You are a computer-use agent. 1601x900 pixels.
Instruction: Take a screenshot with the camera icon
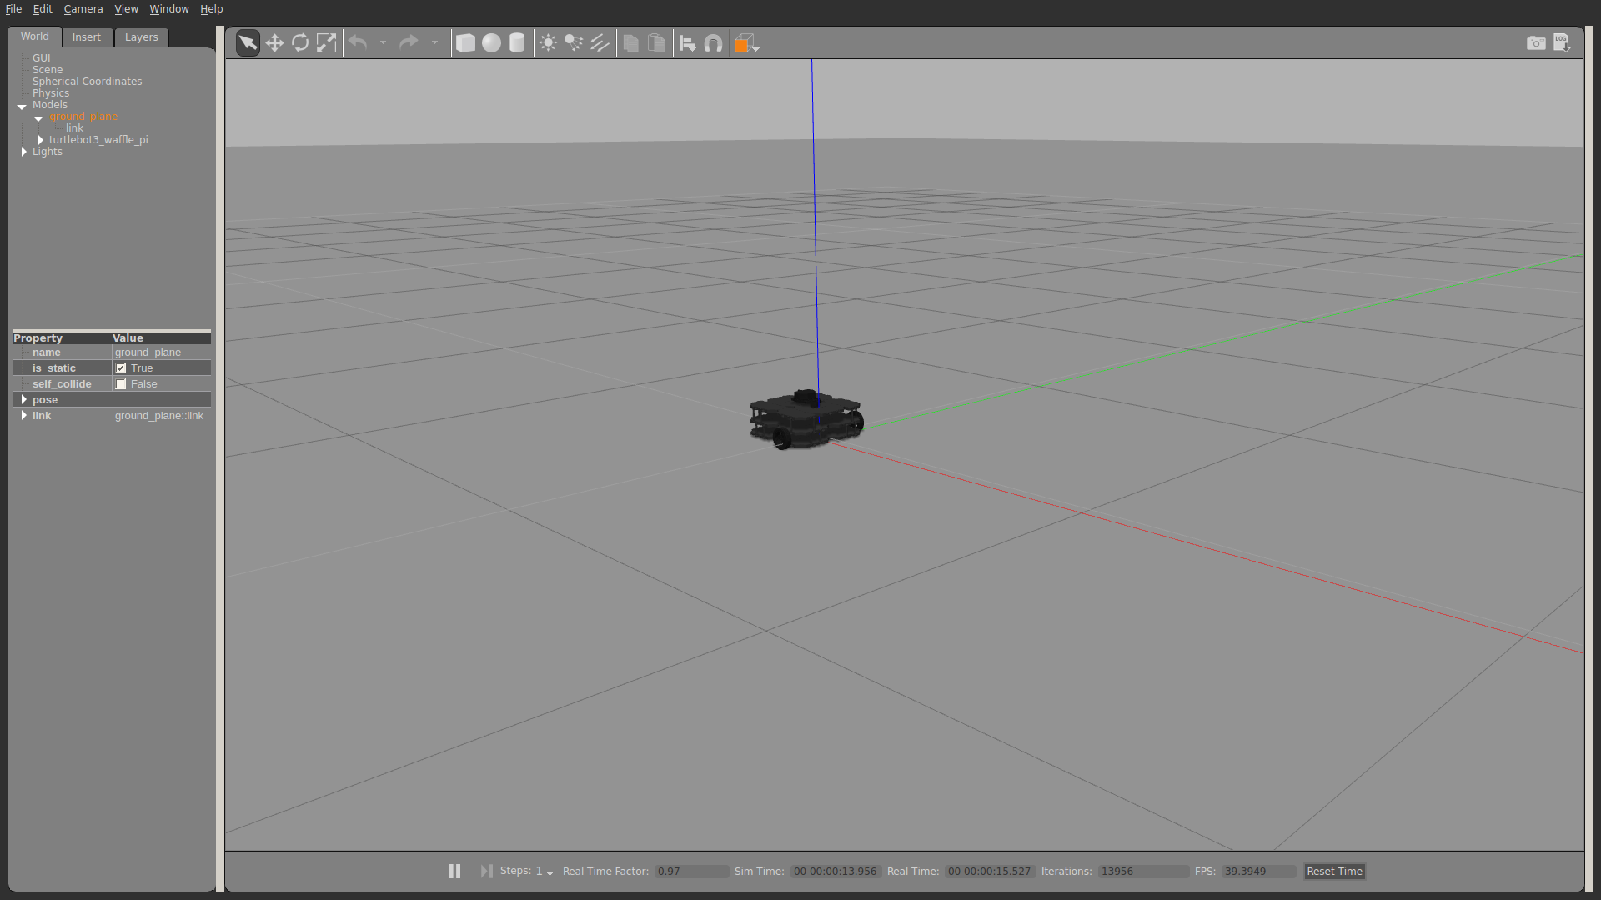point(1536,43)
